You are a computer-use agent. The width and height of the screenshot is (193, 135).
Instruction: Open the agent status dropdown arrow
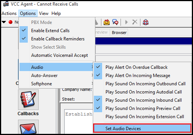click(x=4, y=22)
